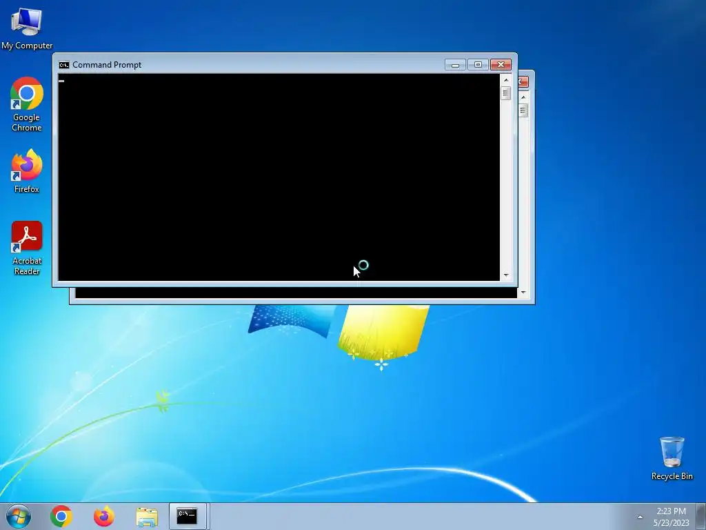The image size is (706, 530).
Task: Click inside the front Command Prompt console
Action: [x=279, y=177]
